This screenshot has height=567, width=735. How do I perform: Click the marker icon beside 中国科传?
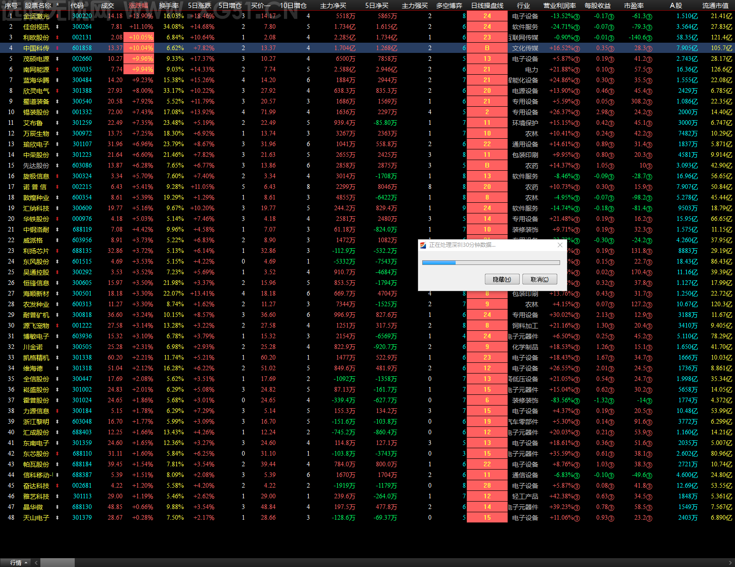click(58, 48)
